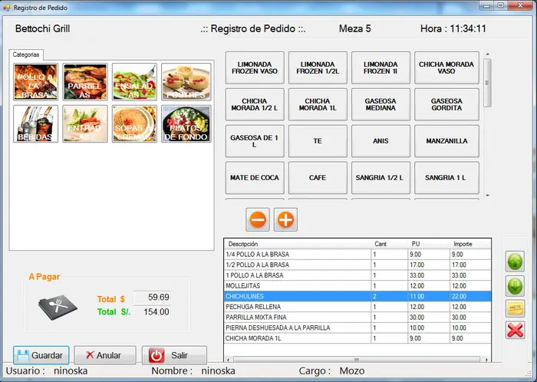Open the Categorias tab
The height and width of the screenshot is (382, 537).
(x=27, y=55)
